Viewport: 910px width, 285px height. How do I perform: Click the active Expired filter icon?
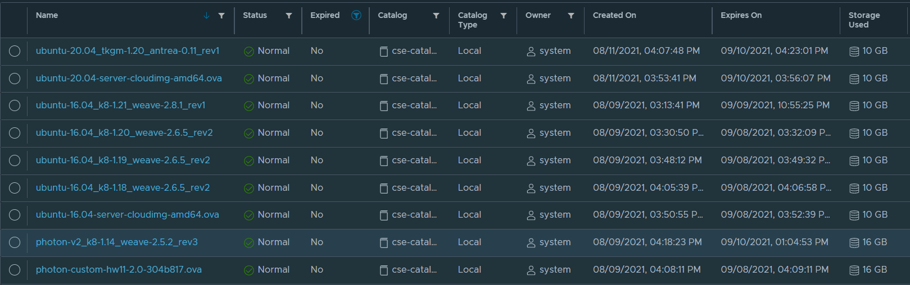(356, 15)
